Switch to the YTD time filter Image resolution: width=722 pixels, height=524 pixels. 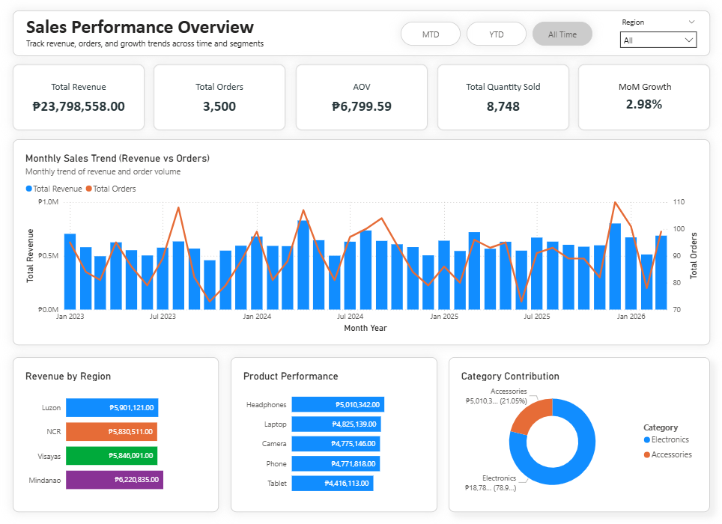tap(496, 34)
